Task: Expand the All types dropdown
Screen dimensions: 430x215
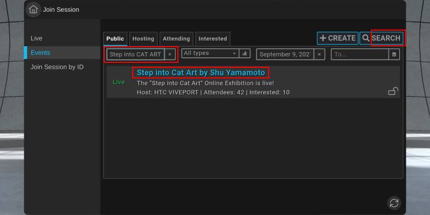Action: tap(210, 54)
